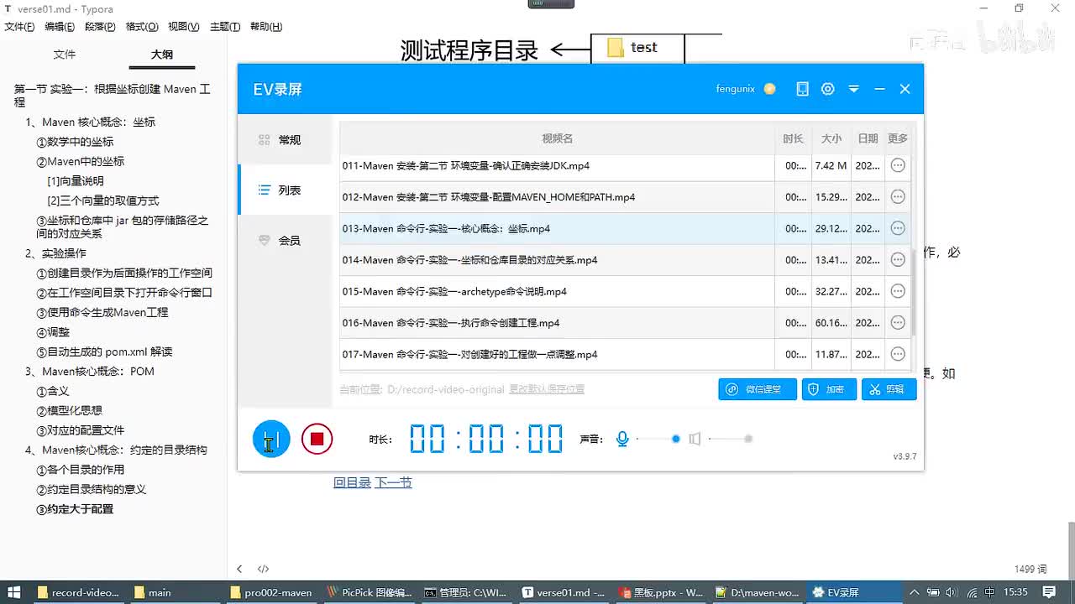Screen dimensions: 1075x604
Task: Select the 011-Maven 确认正确安装JDK.mp4 row
Action: click(625, 165)
